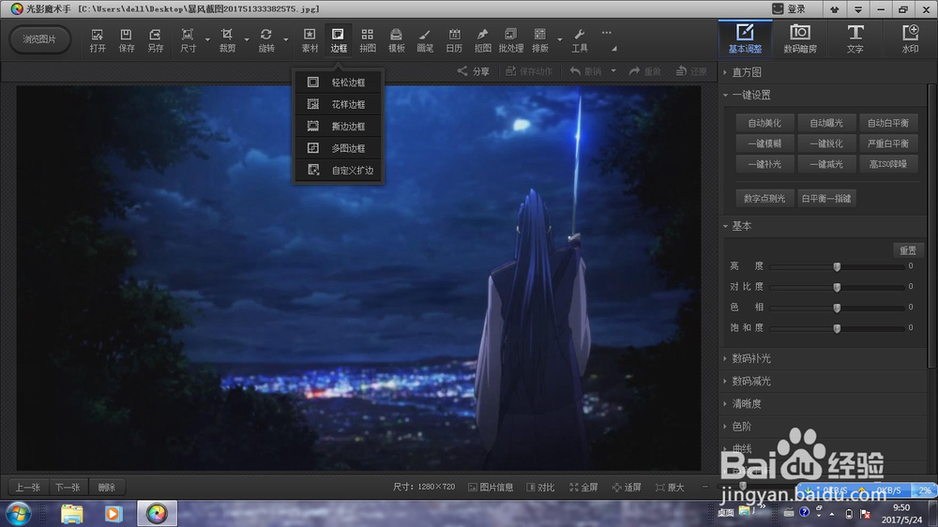The height and width of the screenshot is (527, 938).
Task: Open the 抠图 cutout tool
Action: pyautogui.click(x=482, y=40)
